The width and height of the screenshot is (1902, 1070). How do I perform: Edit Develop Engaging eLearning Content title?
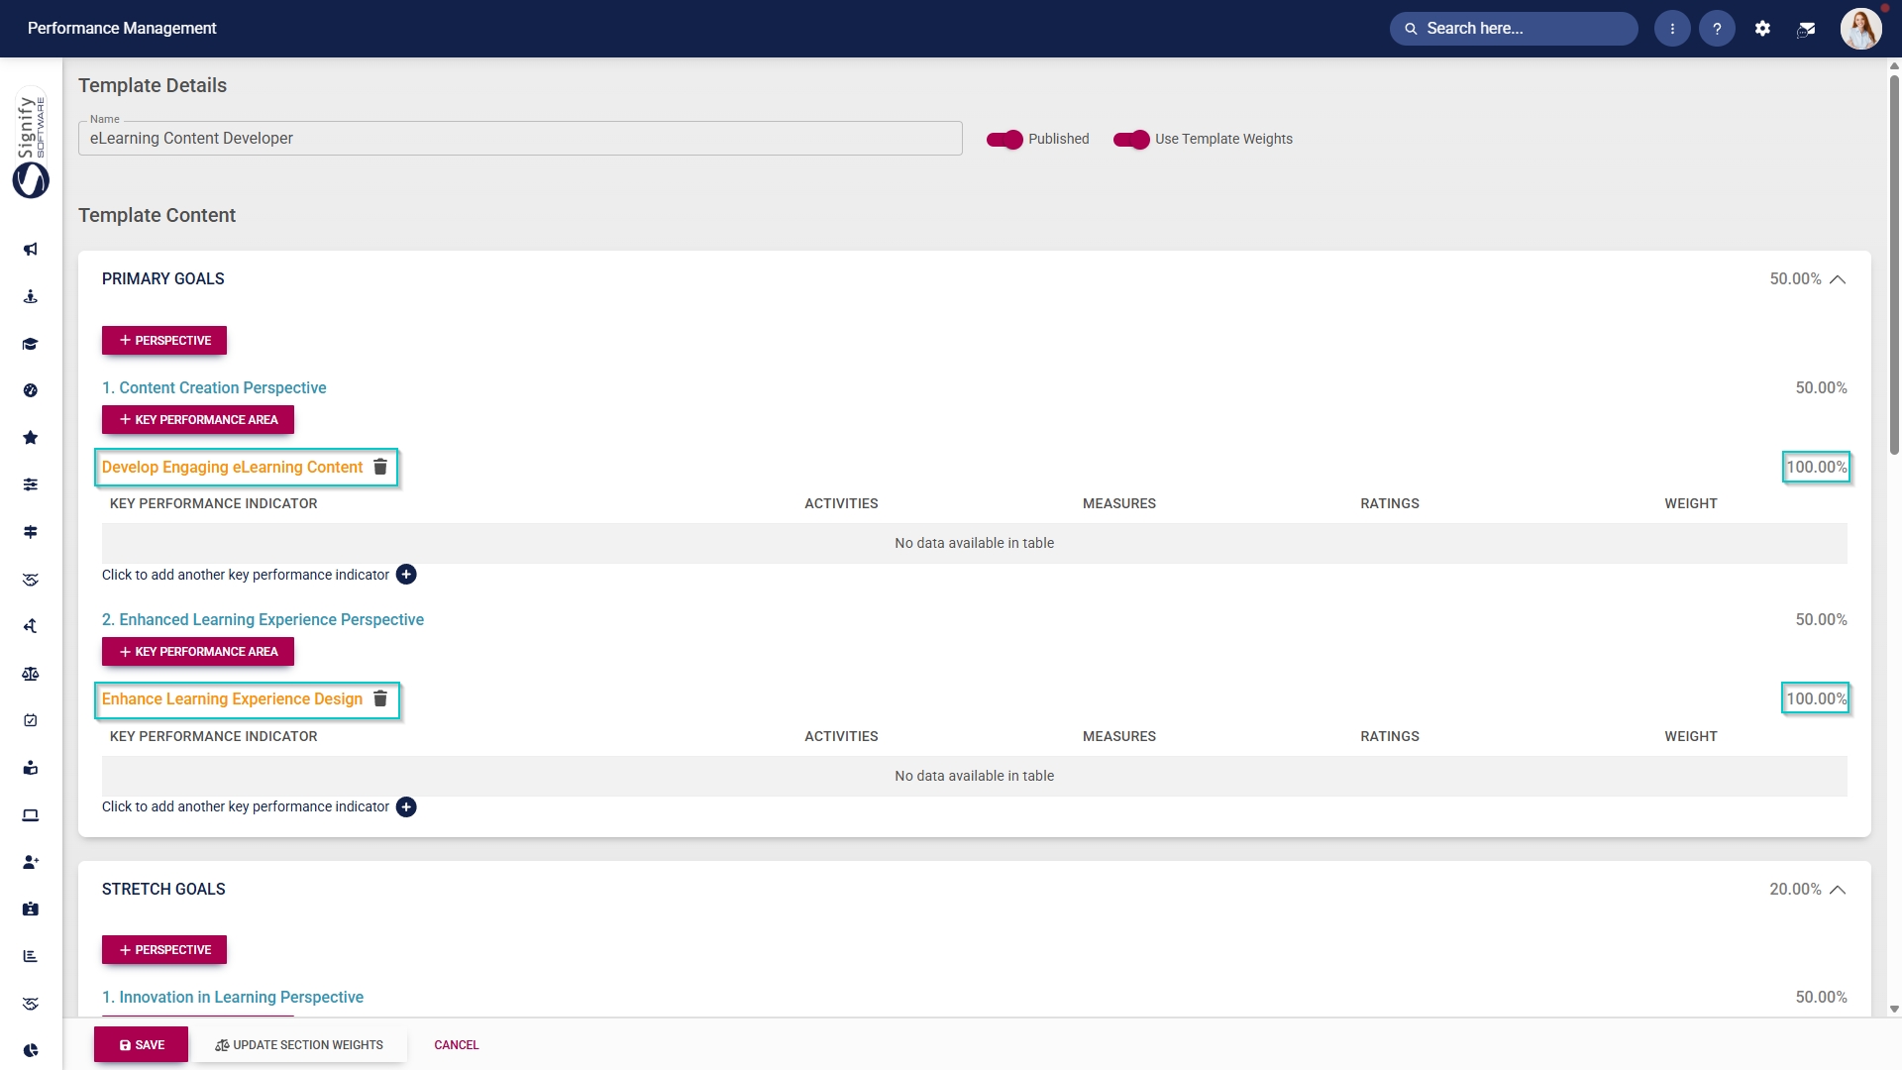(232, 467)
